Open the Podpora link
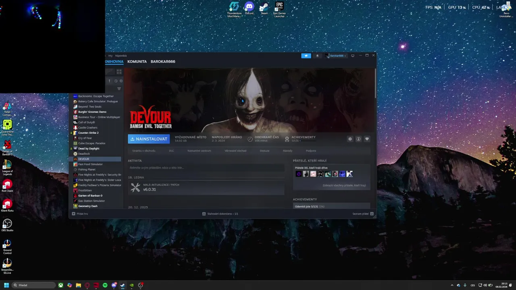This screenshot has height=290, width=516. (311, 151)
